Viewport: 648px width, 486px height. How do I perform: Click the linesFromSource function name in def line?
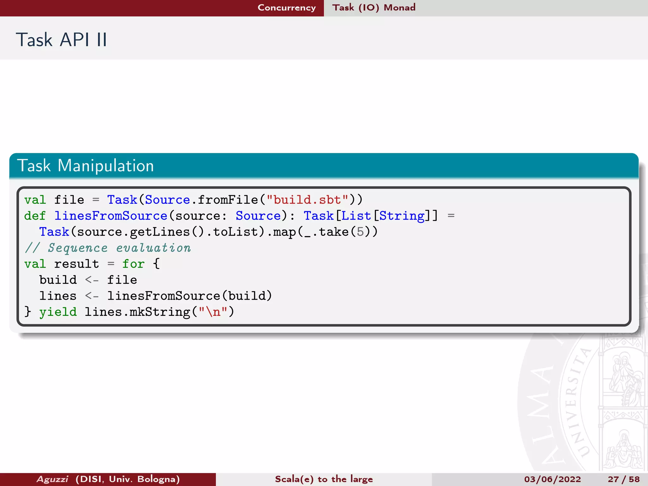(x=111, y=216)
